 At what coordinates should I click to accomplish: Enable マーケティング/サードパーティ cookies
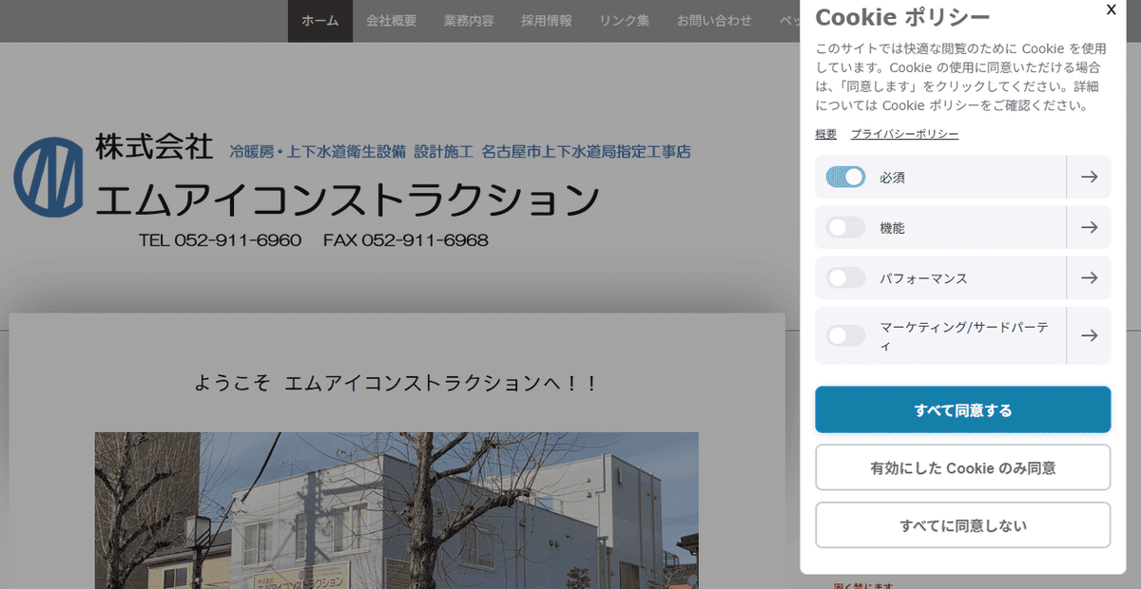845,334
